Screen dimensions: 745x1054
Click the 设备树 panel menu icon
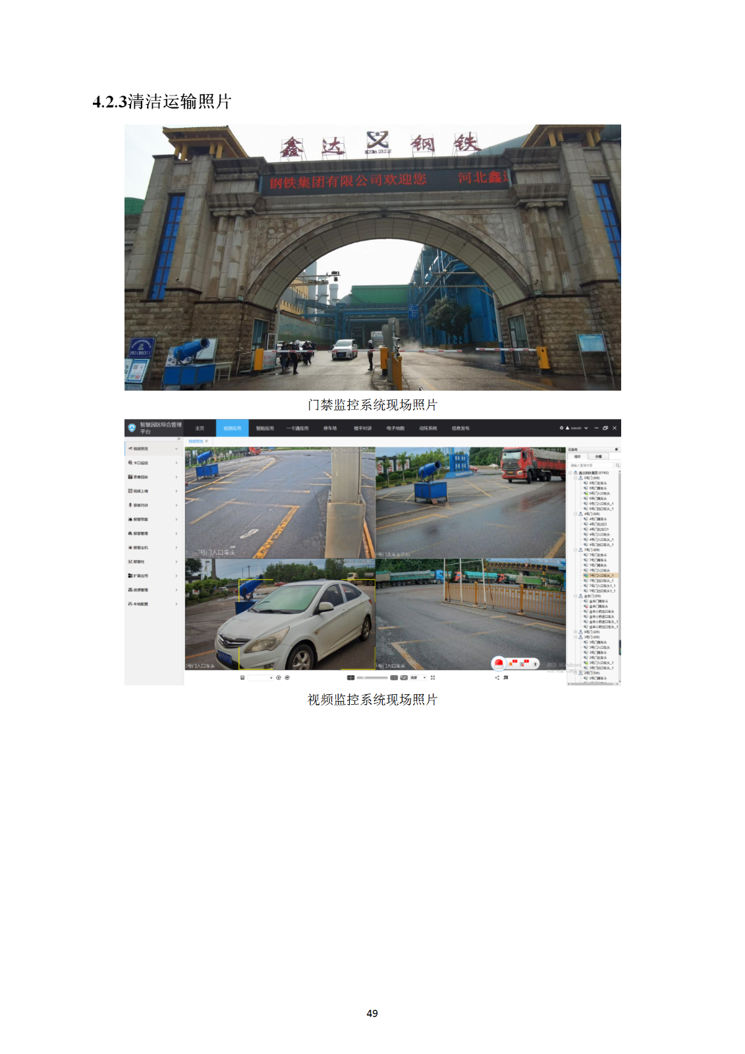point(617,449)
